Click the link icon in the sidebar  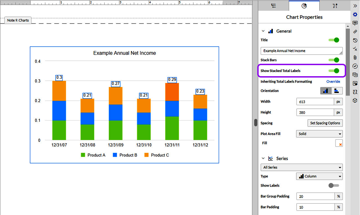point(355,31)
